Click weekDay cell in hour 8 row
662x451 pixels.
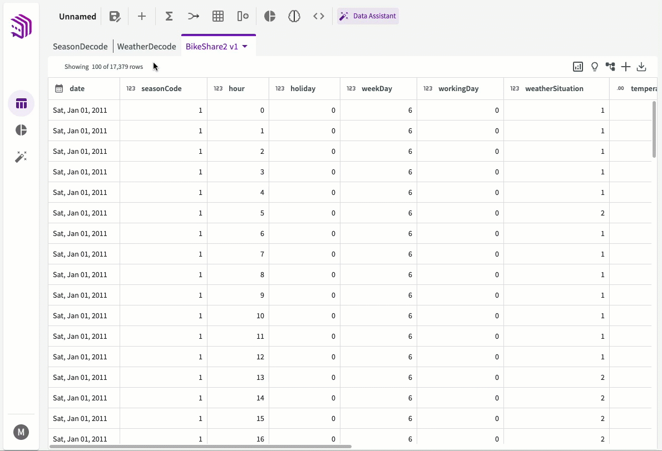tap(378, 274)
